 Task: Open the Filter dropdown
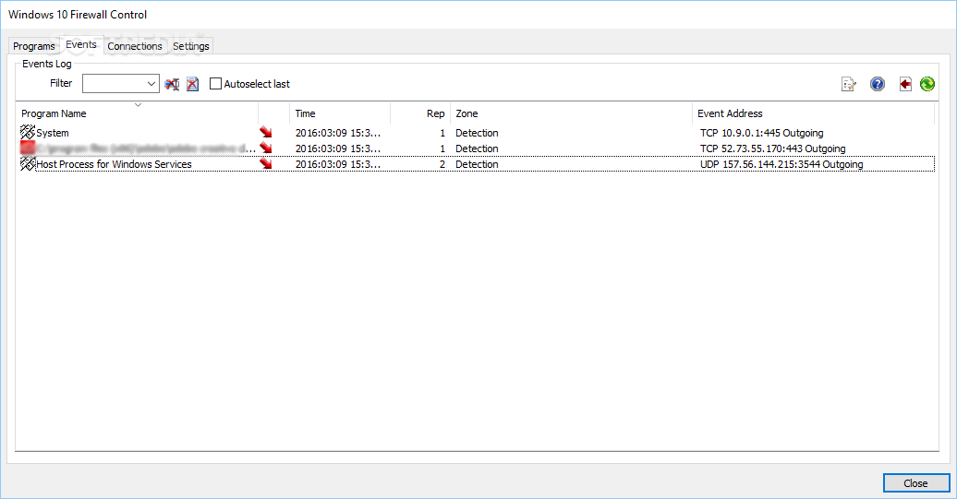tap(151, 83)
